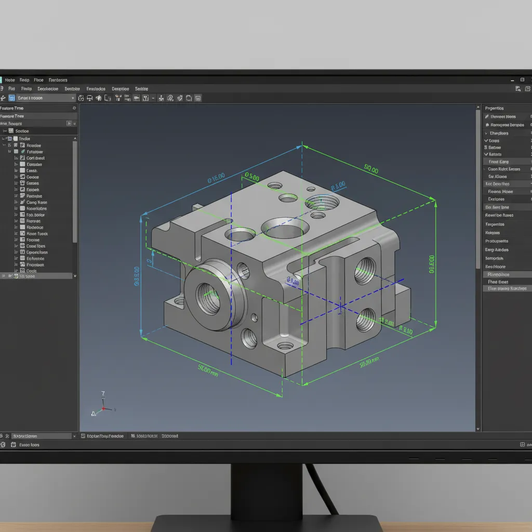Switch to the rightmost ribbon tab
Viewport: 532px width, 532px height.
point(141,88)
